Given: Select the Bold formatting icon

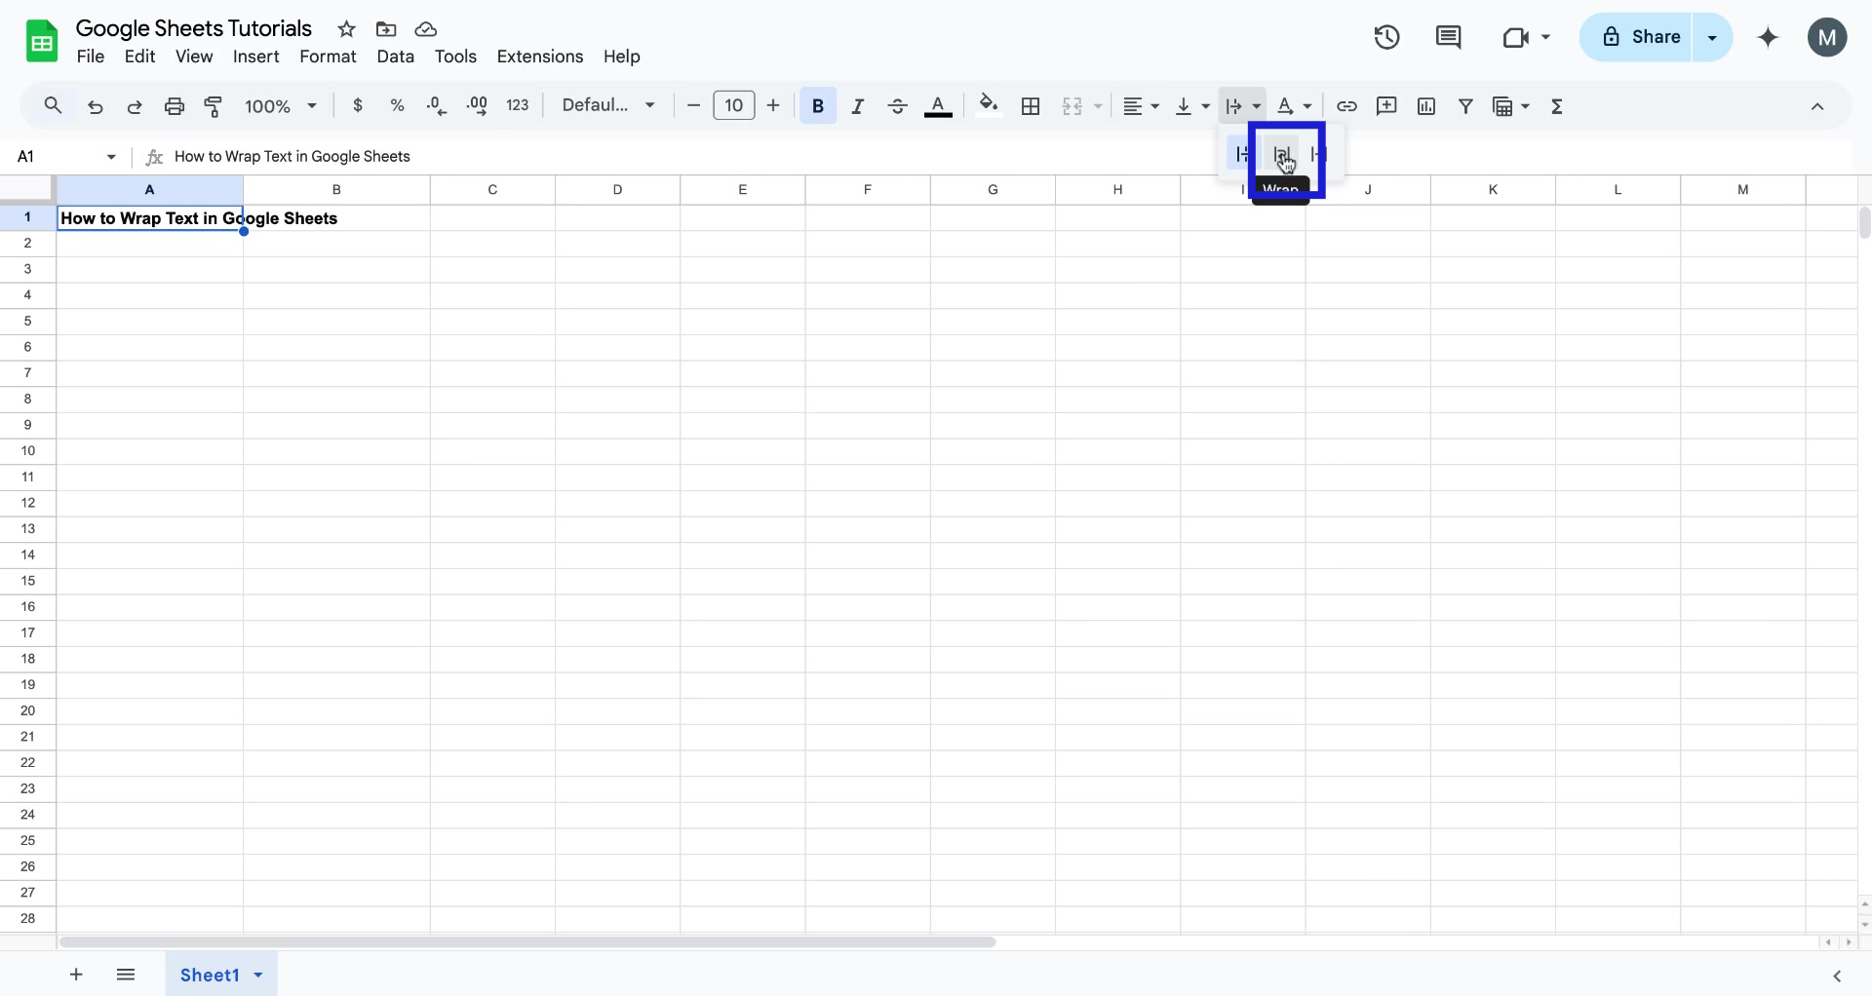Looking at the screenshot, I should [x=818, y=105].
